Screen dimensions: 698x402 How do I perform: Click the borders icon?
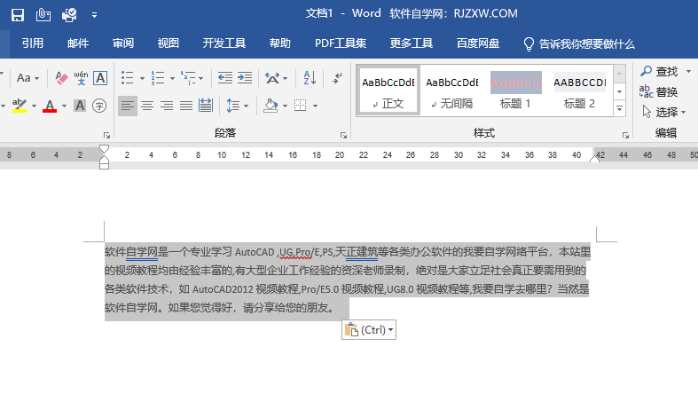(x=301, y=106)
